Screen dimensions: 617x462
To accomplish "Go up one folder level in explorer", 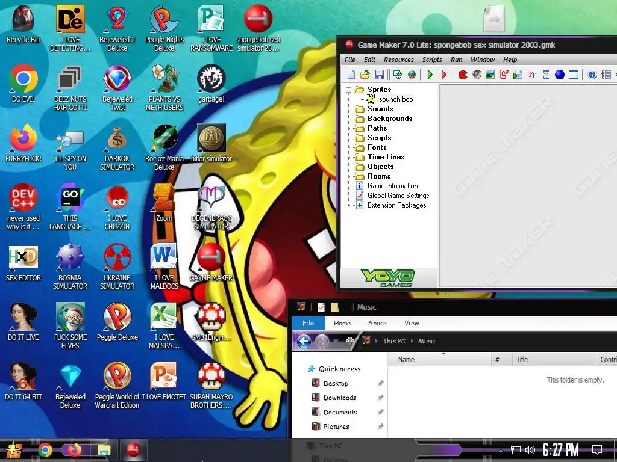I will click(x=349, y=341).
